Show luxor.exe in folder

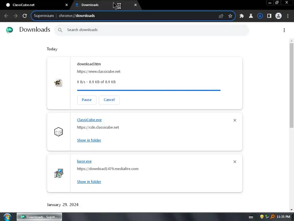(89, 182)
